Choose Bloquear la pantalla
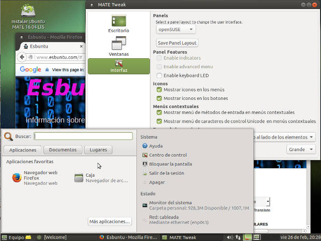Image resolution: width=321 pixels, height=241 pixels. [167, 164]
